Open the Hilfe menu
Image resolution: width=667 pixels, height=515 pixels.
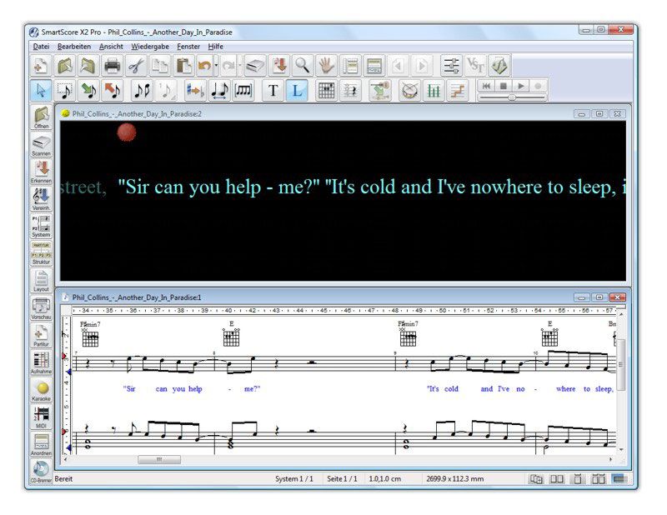click(x=216, y=47)
